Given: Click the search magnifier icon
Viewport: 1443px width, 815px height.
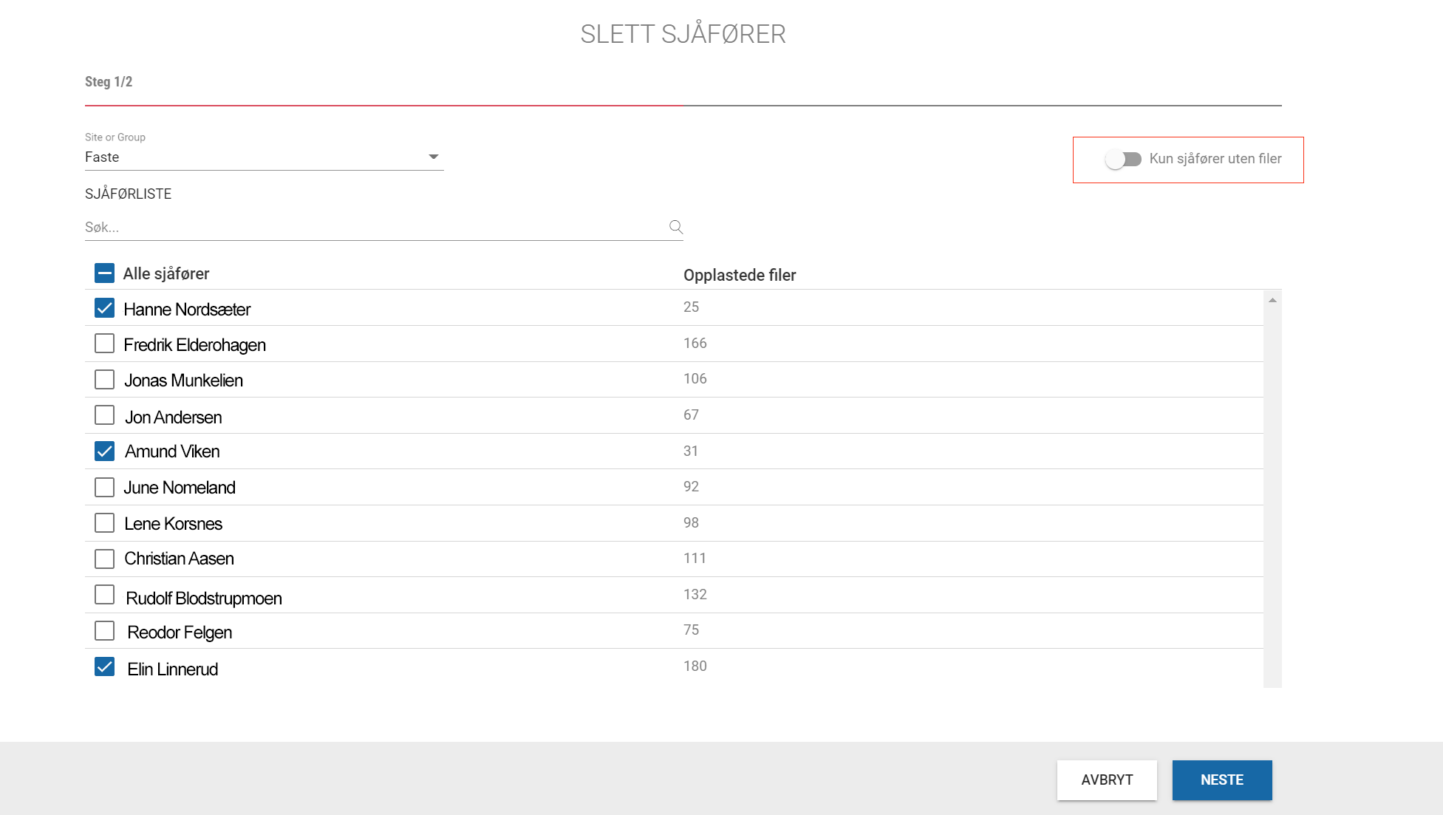Looking at the screenshot, I should tap(675, 227).
